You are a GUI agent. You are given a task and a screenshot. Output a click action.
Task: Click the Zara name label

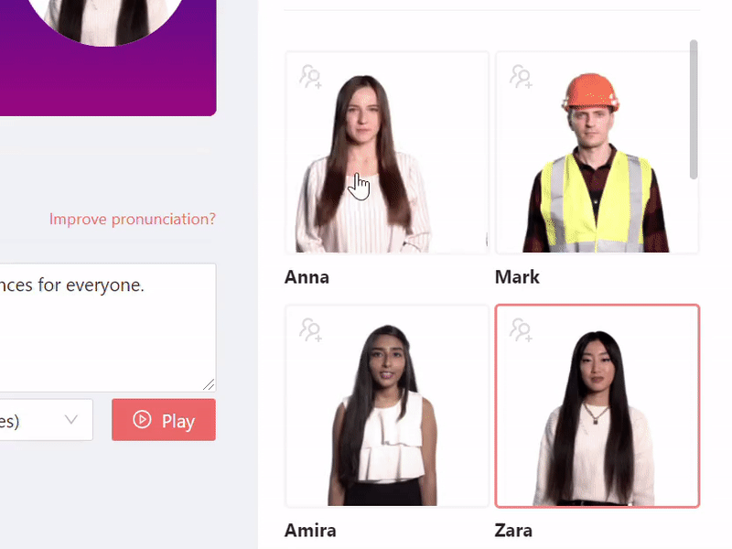click(513, 531)
